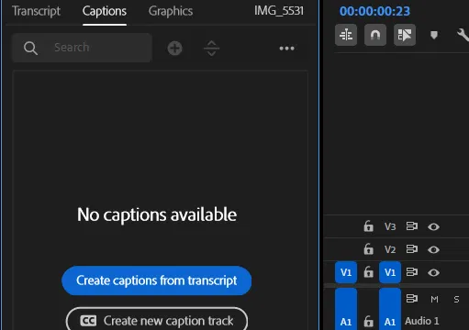Hide track V2 with eye icon

[433, 249]
